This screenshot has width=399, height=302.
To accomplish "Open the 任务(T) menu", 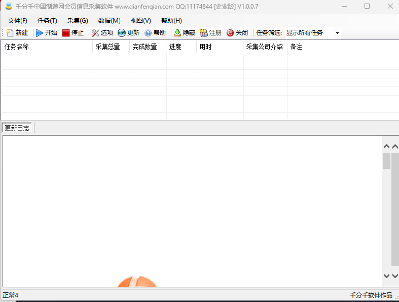I will [47, 21].
